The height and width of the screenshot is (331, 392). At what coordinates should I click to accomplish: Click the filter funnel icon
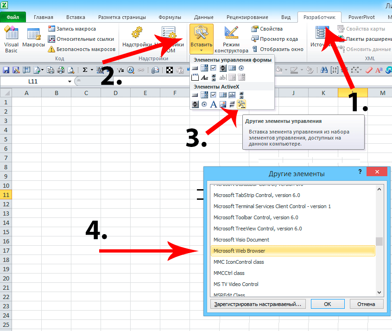[x=120, y=70]
